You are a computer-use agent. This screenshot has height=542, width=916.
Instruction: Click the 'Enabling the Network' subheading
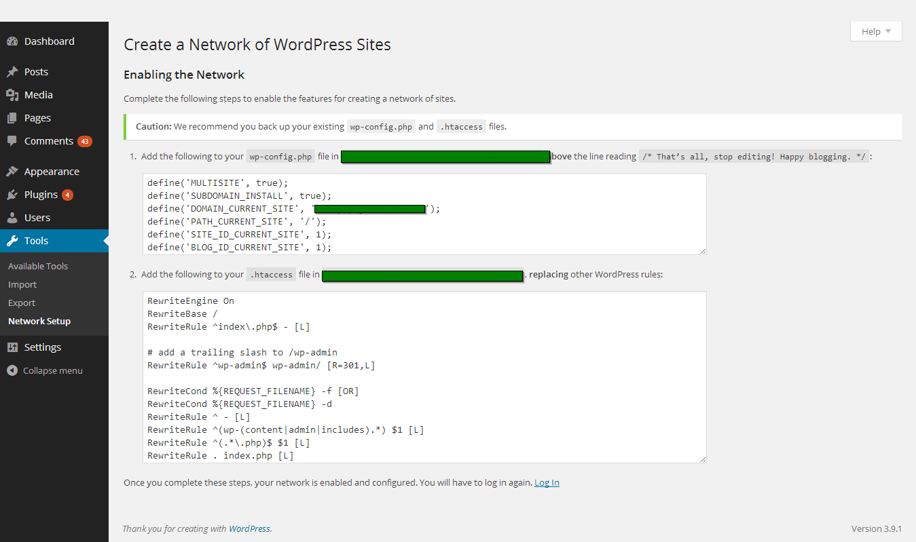[184, 75]
